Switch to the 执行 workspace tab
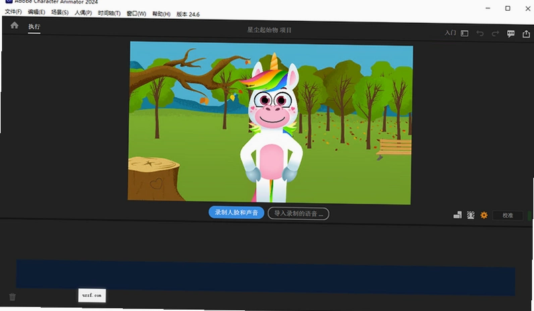 click(34, 27)
